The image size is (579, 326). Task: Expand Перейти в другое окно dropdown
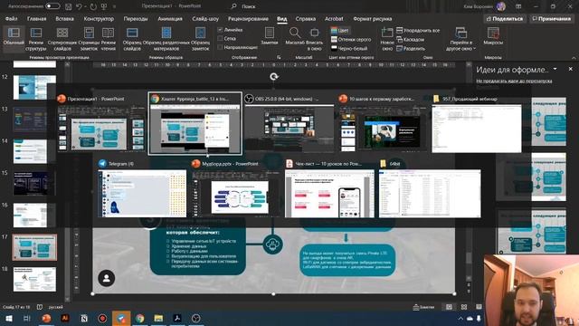coord(460,38)
